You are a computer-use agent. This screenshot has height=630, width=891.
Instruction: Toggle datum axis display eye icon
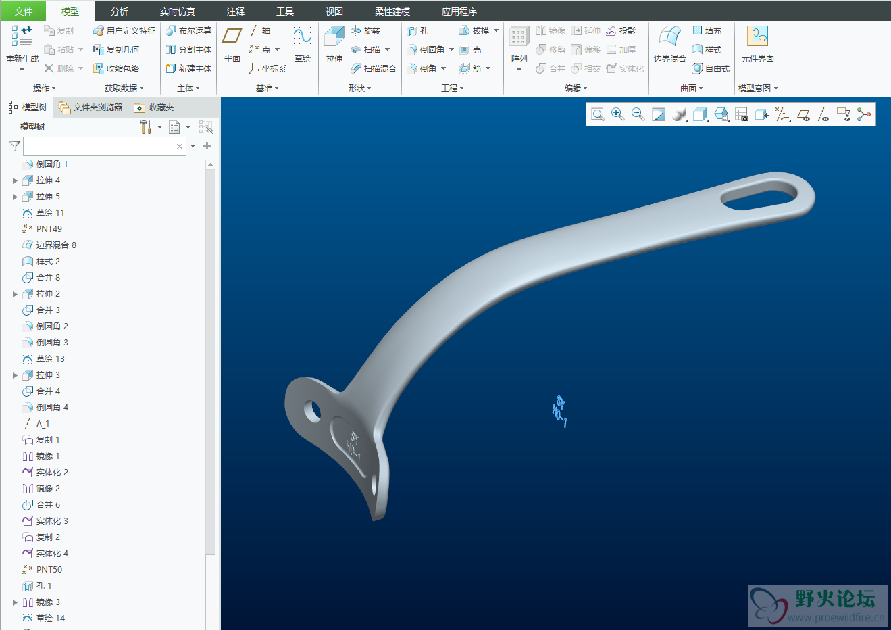(823, 114)
